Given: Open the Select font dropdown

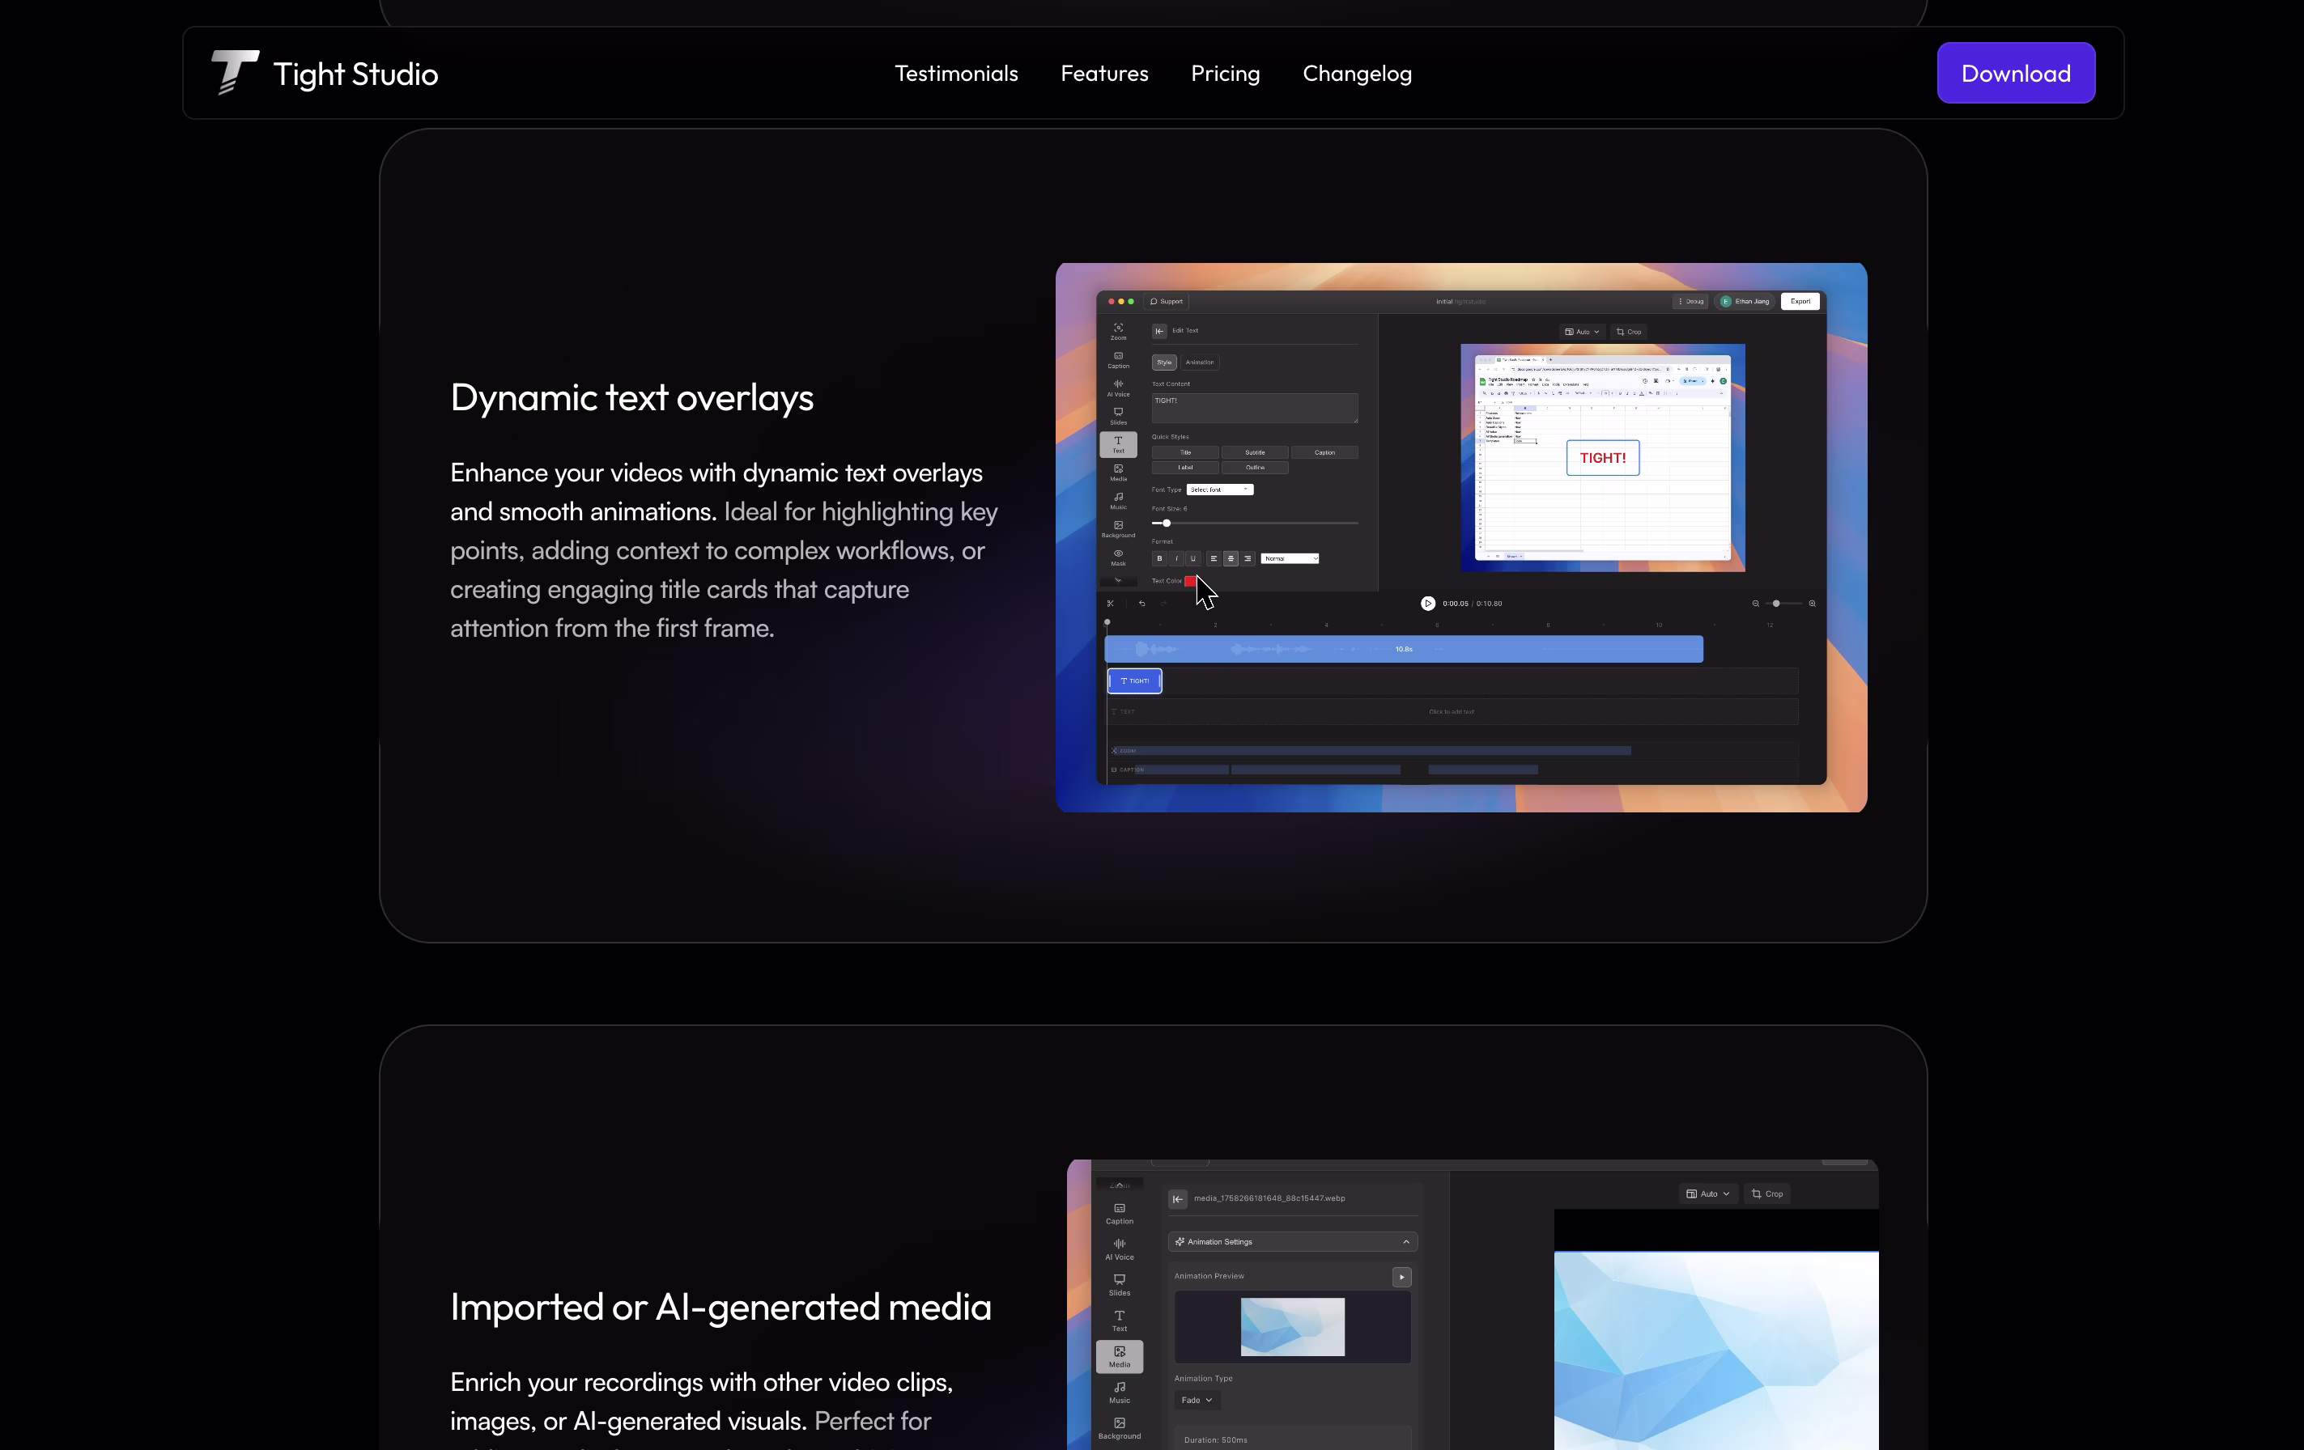Looking at the screenshot, I should [x=1219, y=490].
